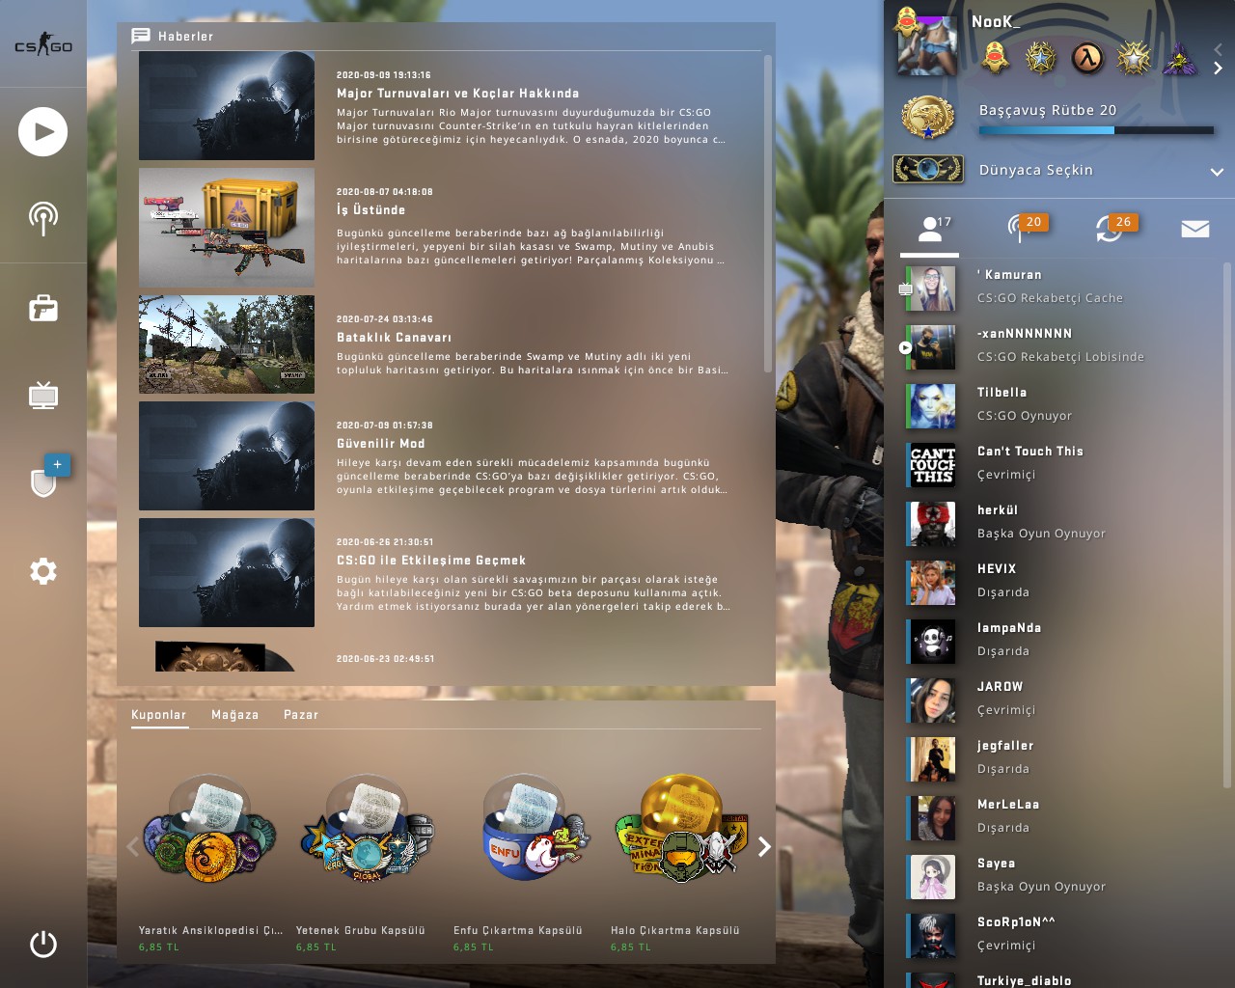Open the invites envelope icon
This screenshot has width=1235, height=988.
click(1195, 229)
